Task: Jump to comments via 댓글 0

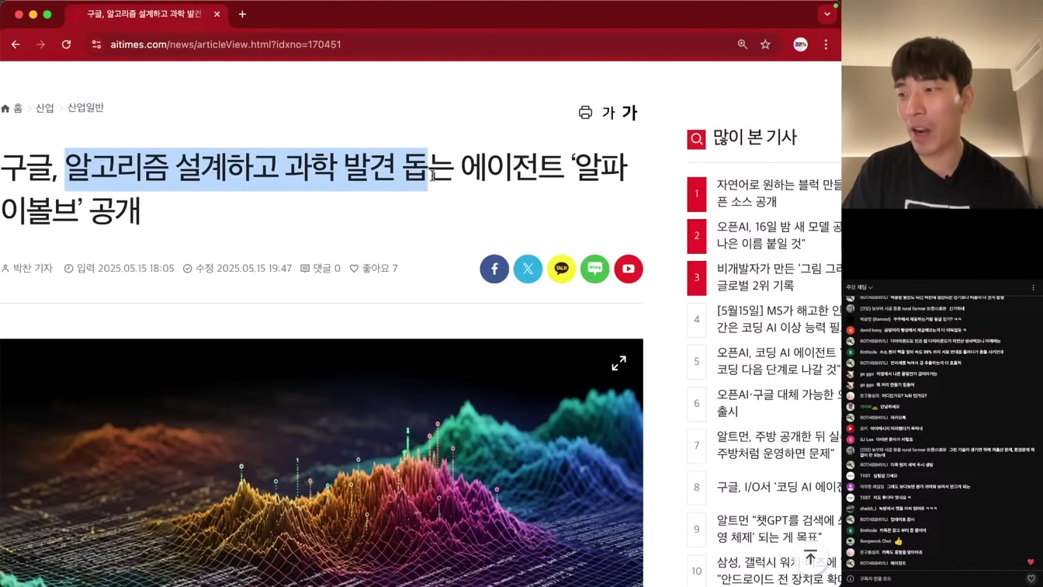Action: 321,268
